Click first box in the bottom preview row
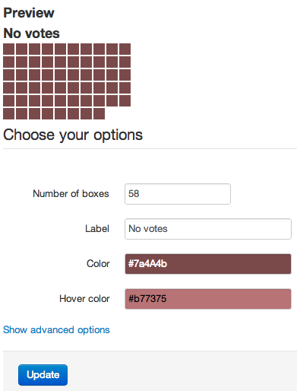The height and width of the screenshot is (391, 297). point(8,113)
